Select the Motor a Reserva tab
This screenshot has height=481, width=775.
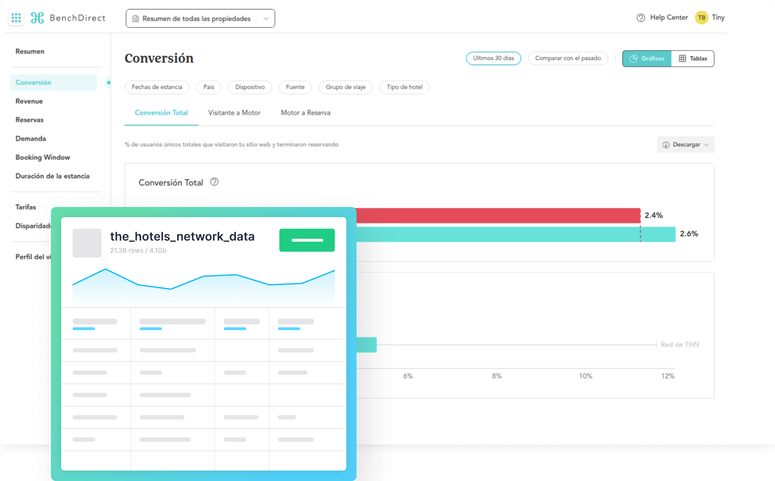tap(306, 113)
